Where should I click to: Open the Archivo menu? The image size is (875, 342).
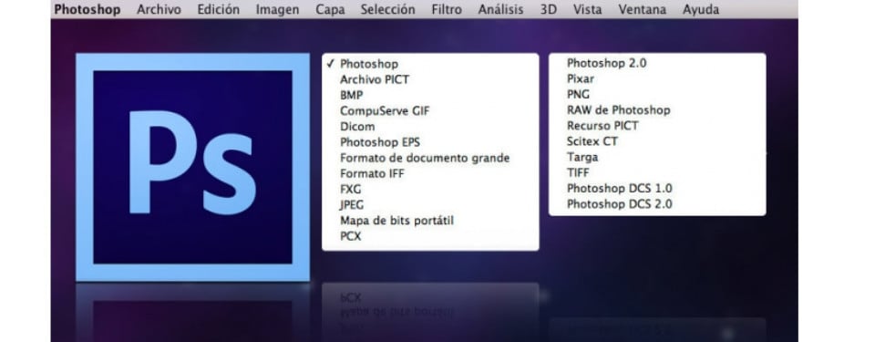coord(159,9)
